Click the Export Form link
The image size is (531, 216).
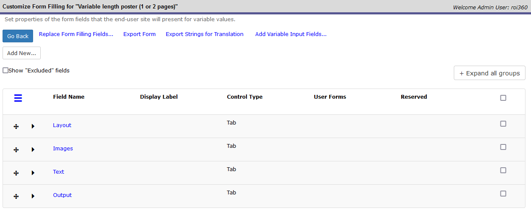pyautogui.click(x=140, y=34)
